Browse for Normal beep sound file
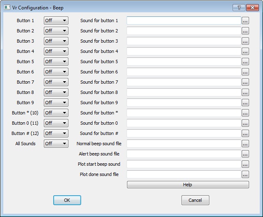263x217 pixels. coord(245,144)
